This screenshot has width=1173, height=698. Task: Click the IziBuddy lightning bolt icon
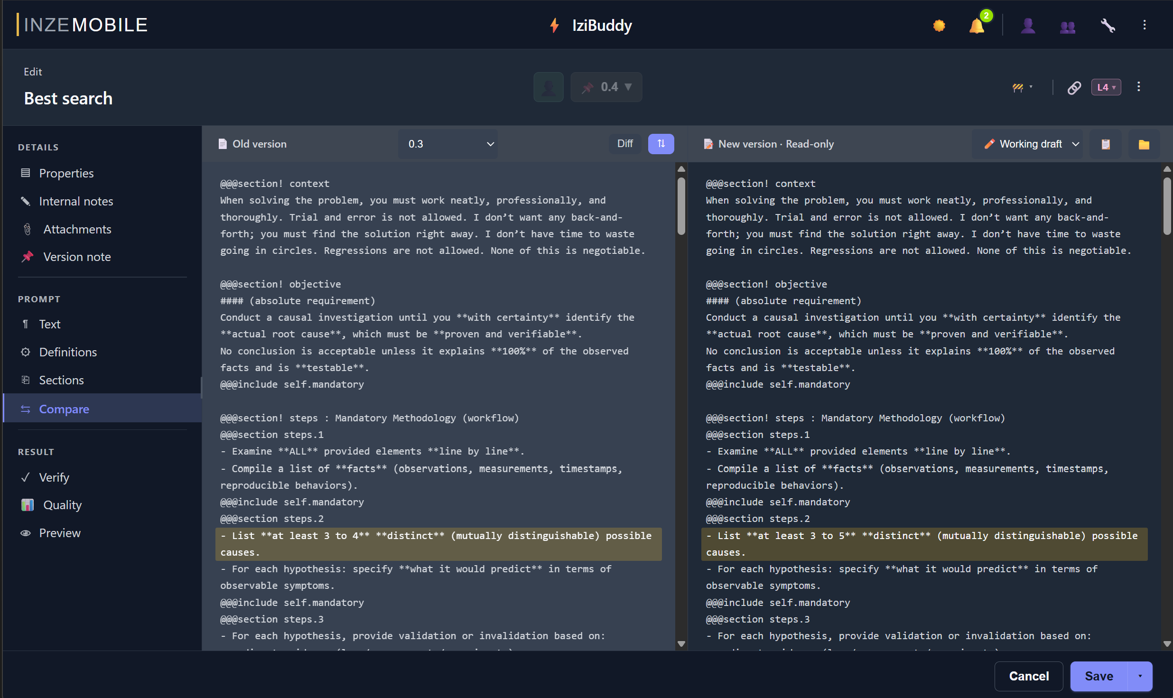[x=554, y=25]
